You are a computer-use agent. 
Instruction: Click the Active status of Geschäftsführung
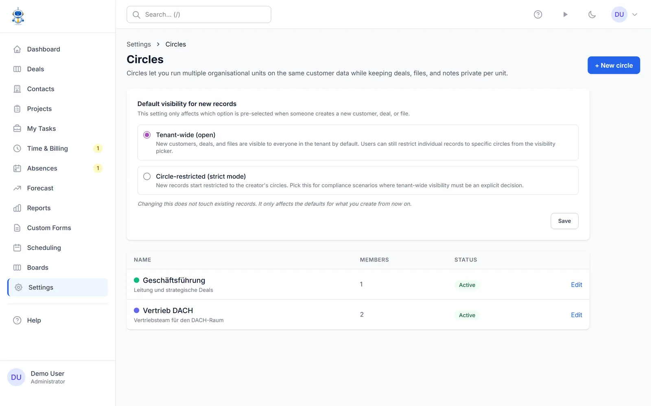[x=467, y=285]
